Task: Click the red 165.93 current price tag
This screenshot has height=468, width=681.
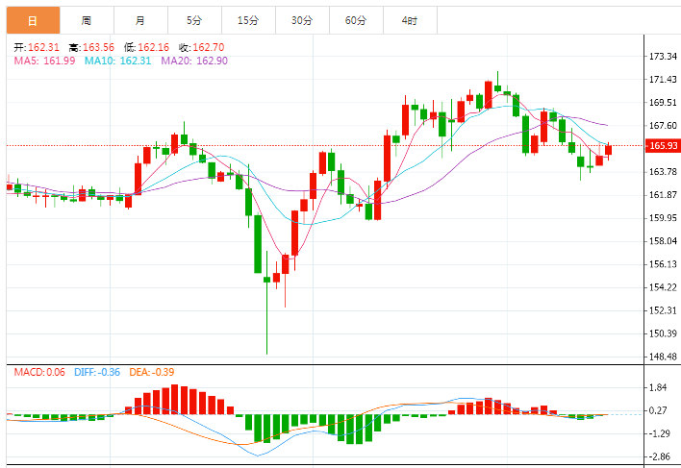Action: pyautogui.click(x=663, y=146)
